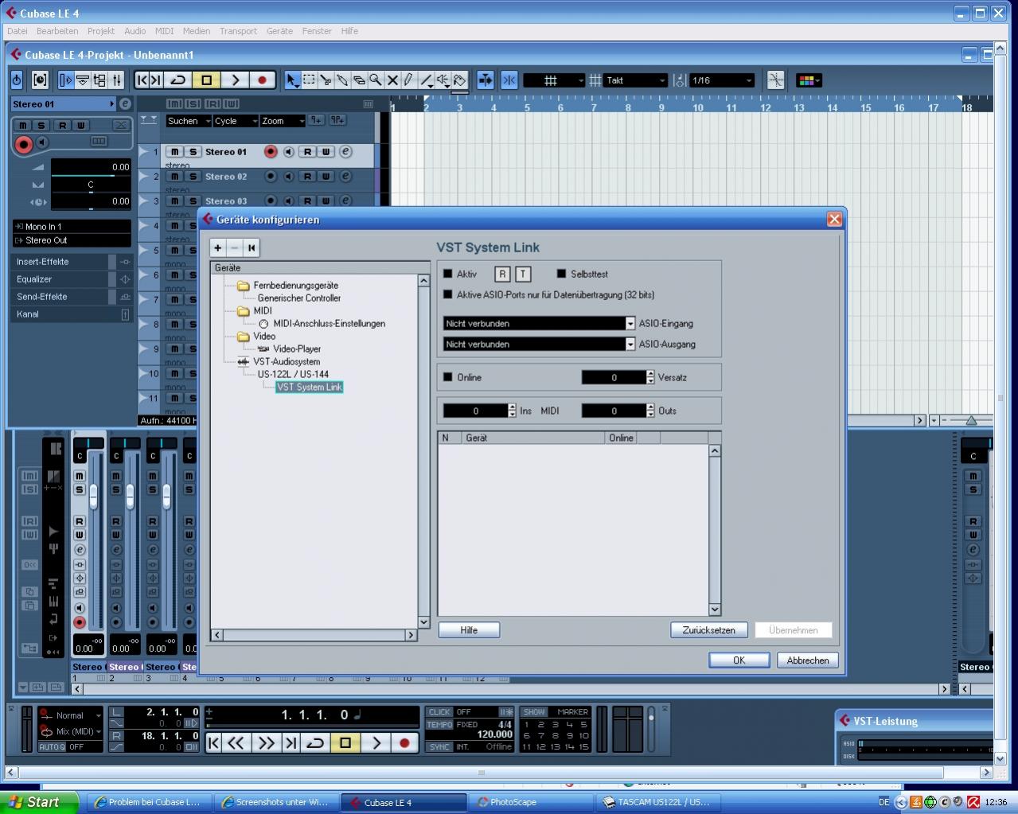Enable the Selbsttest checkbox

coord(561,274)
